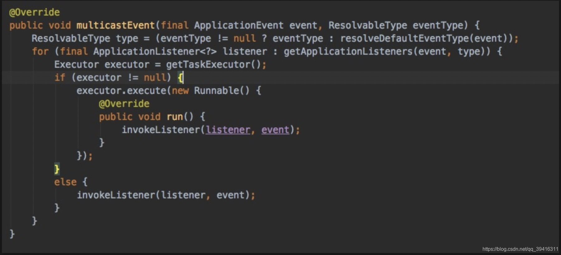This screenshot has height=255, width=561.
Task: Click the 'public void' modifier of multicastEvent
Action: pos(40,25)
